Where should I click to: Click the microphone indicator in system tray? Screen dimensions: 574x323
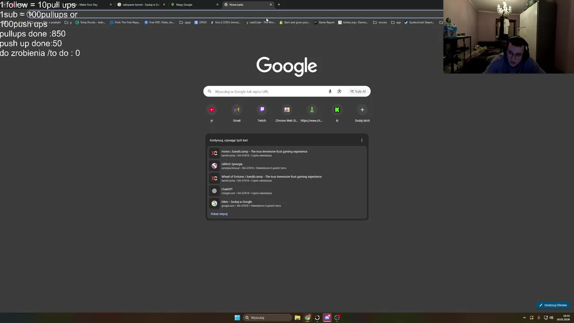coord(539,318)
